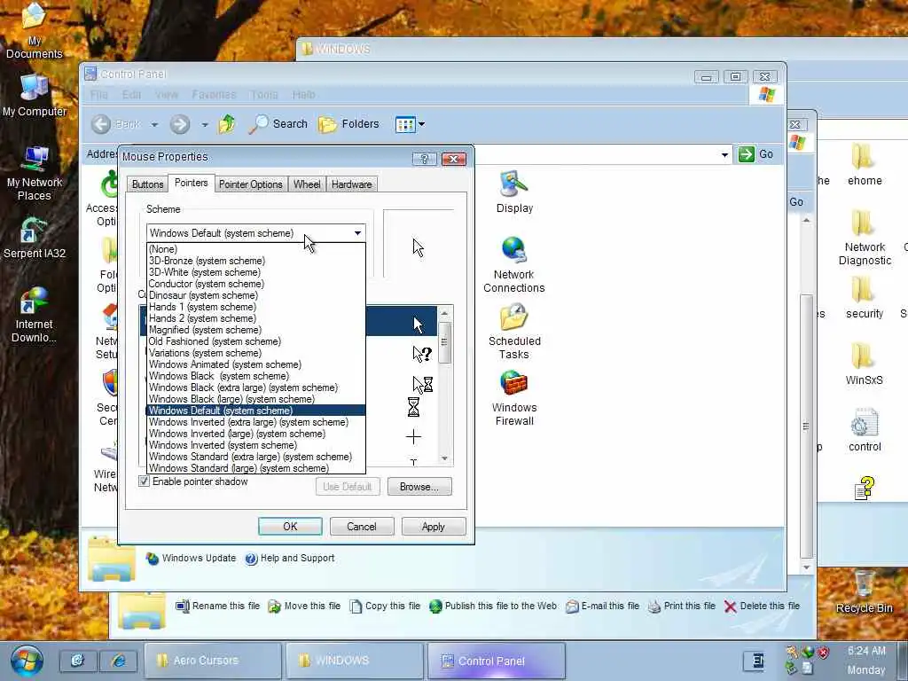Collapse the Scheme combo box arrow
The width and height of the screenshot is (908, 681).
tap(358, 233)
